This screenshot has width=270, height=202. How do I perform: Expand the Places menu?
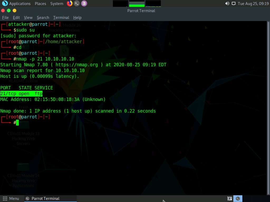pyautogui.click(x=40, y=4)
